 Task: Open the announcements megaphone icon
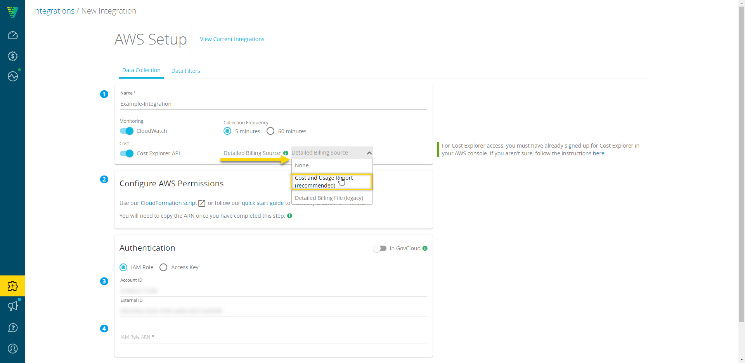tap(12, 306)
